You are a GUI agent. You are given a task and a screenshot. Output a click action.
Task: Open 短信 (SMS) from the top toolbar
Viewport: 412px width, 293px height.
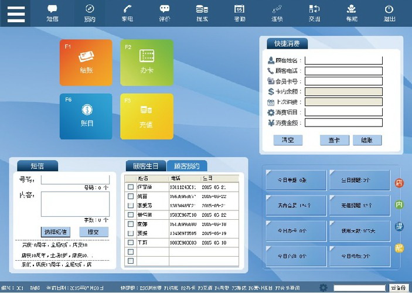(x=52, y=13)
